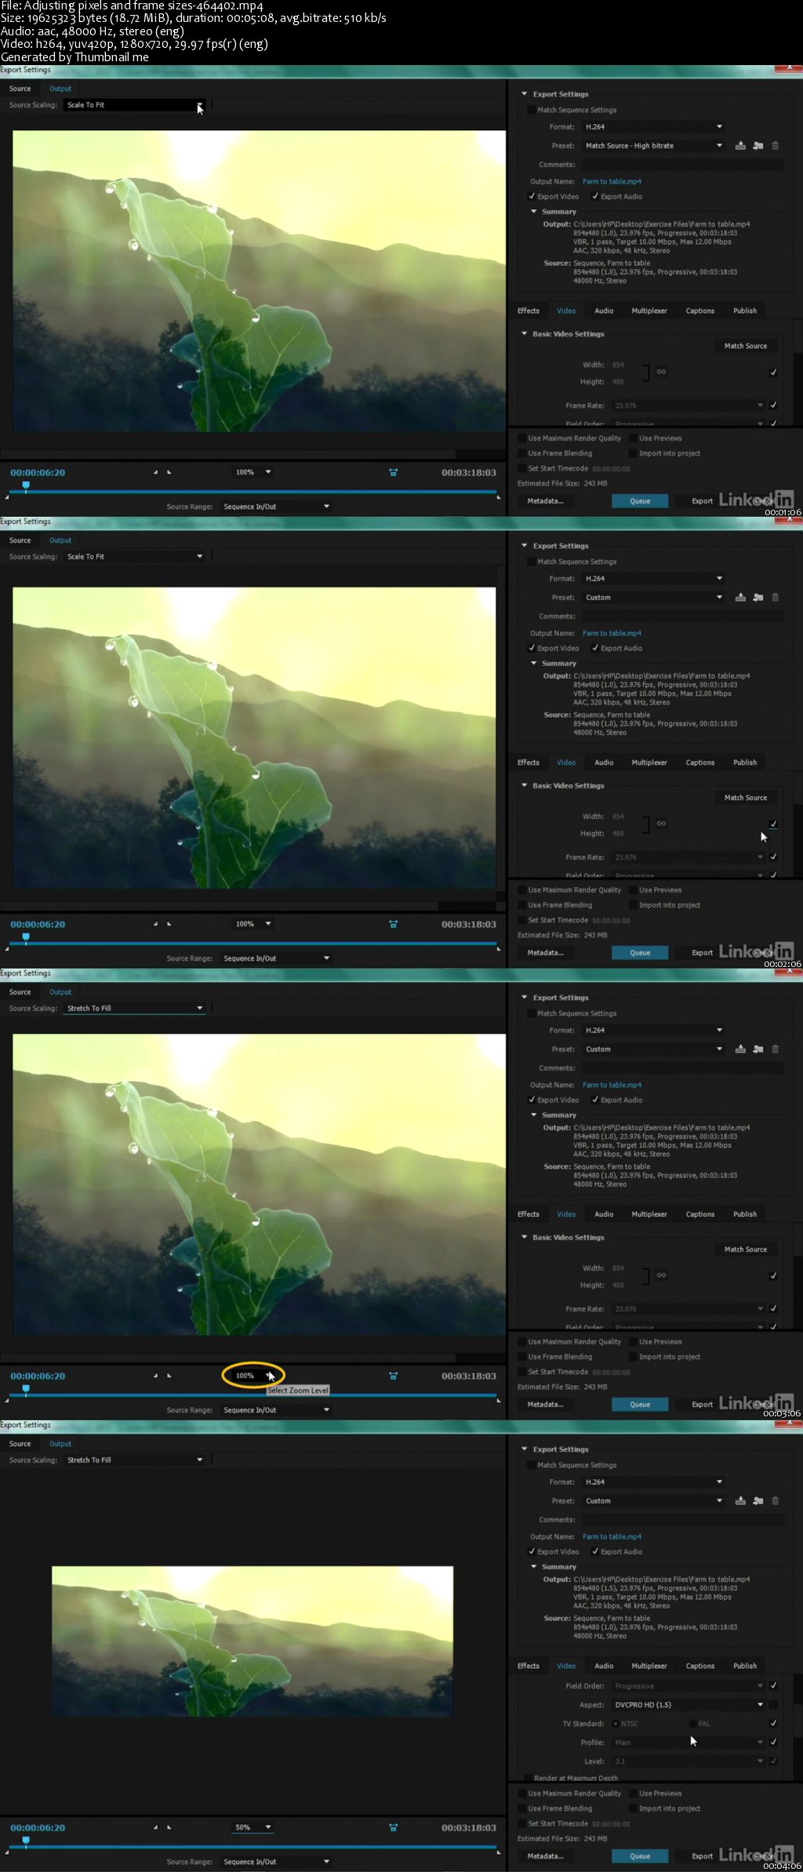Image resolution: width=803 pixels, height=1872 pixels.
Task: Click Farm to table.mp4 output name, 00:04:06 frame
Action: pyautogui.click(x=612, y=1536)
